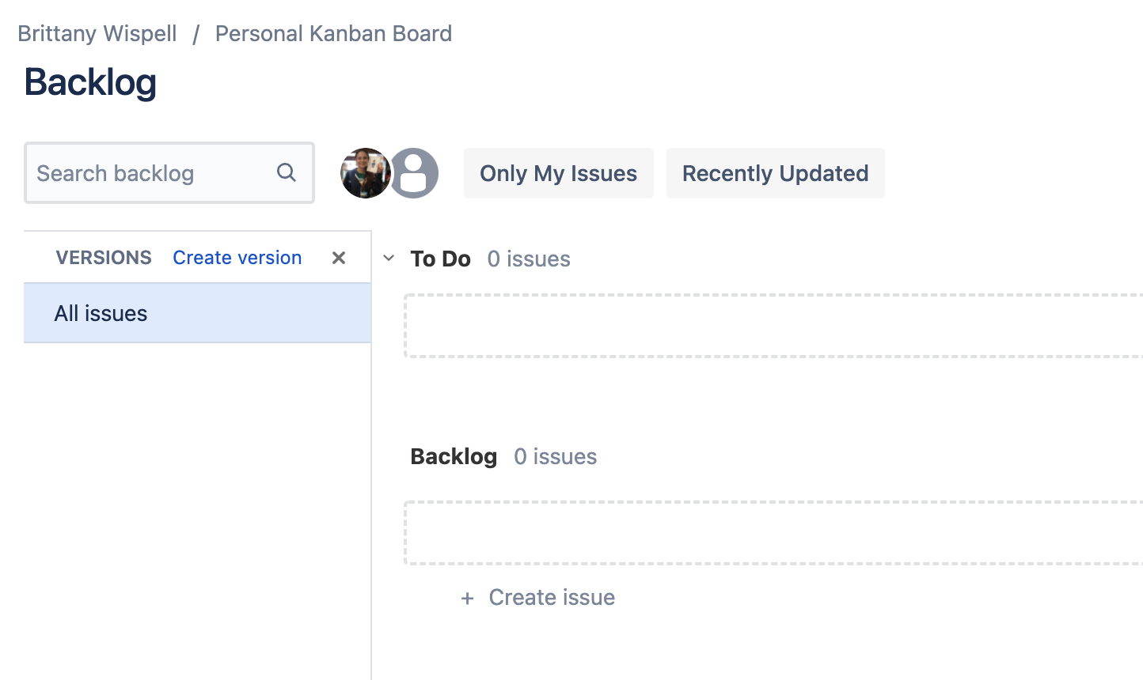This screenshot has width=1143, height=680.
Task: Toggle the Recently Updated filter
Action: pyautogui.click(x=775, y=173)
